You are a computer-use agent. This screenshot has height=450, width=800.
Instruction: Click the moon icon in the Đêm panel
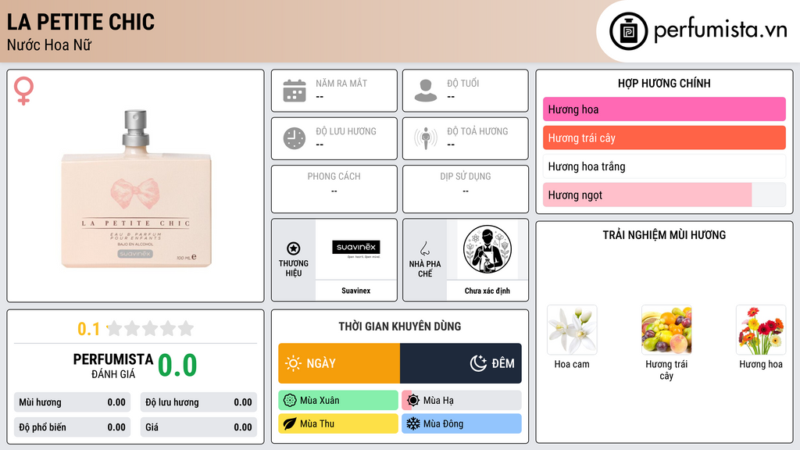click(478, 363)
